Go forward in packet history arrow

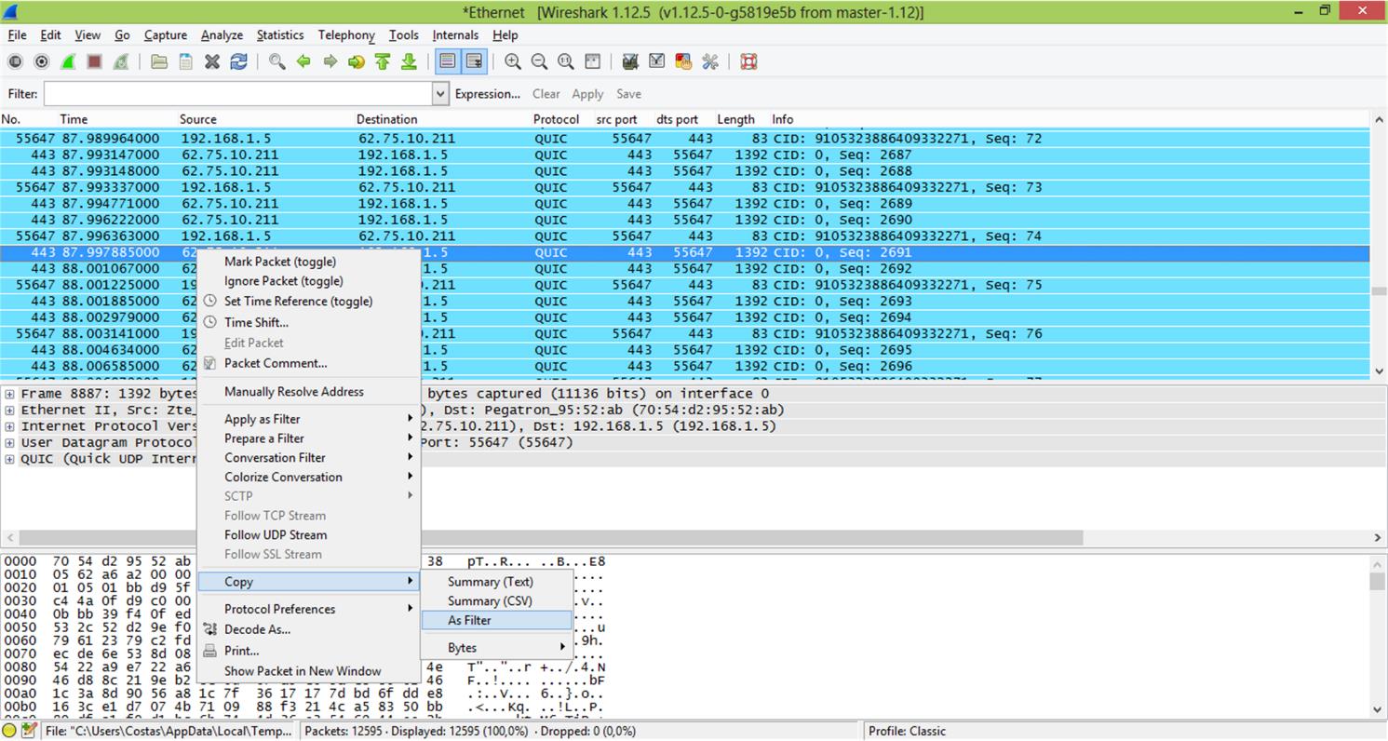pos(330,61)
